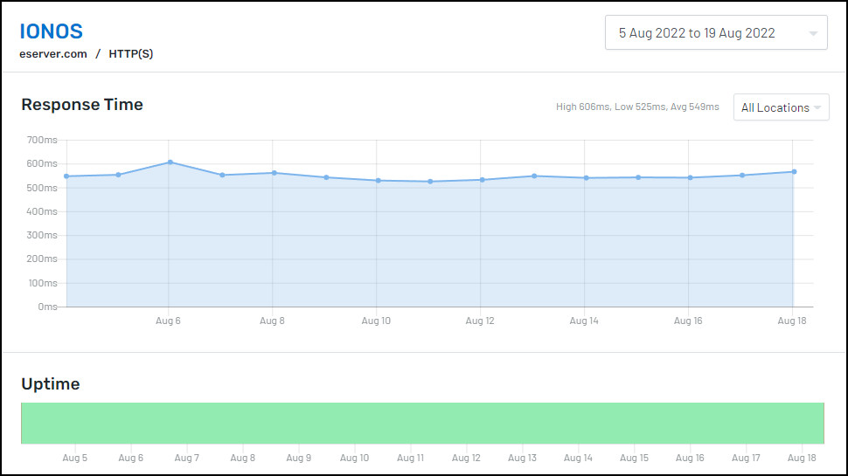Click the peak data point at 606ms
The height and width of the screenshot is (476, 848).
pos(170,162)
